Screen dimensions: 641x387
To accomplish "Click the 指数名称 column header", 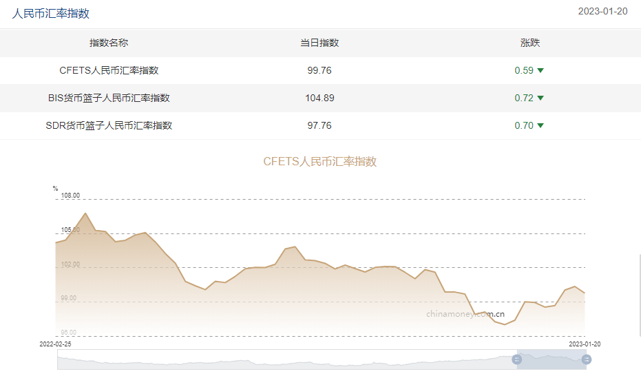I will pyautogui.click(x=109, y=43).
